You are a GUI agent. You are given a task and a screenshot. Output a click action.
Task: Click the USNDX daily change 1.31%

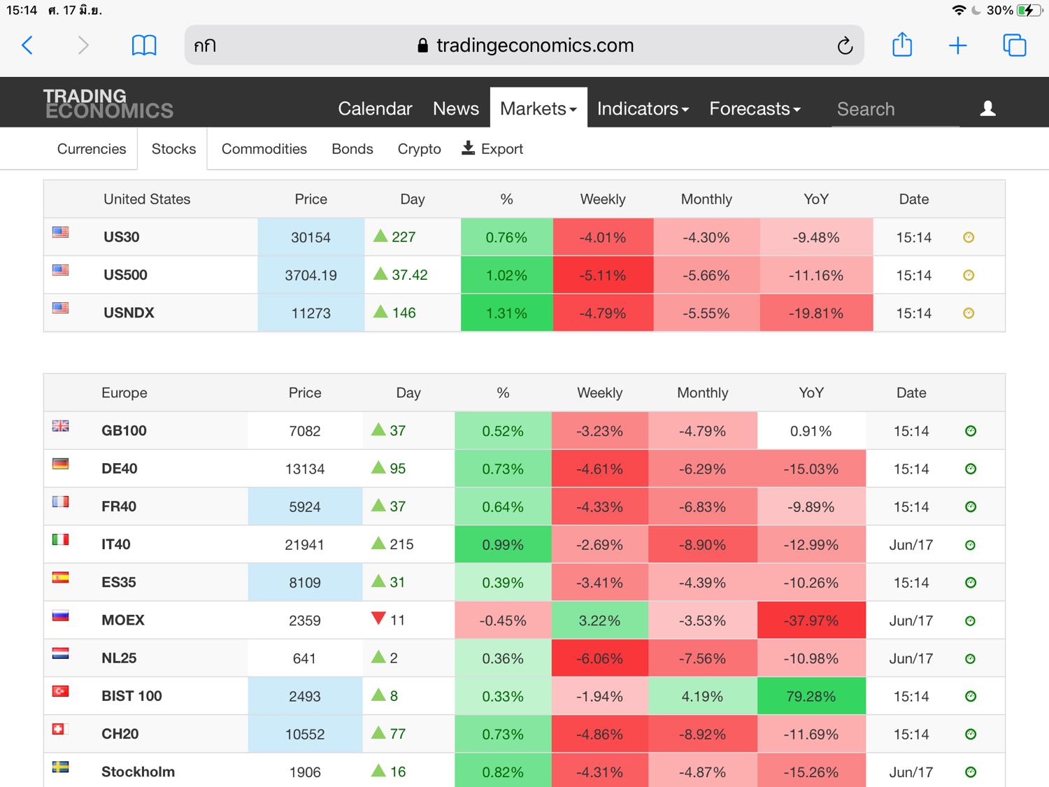pyautogui.click(x=506, y=313)
